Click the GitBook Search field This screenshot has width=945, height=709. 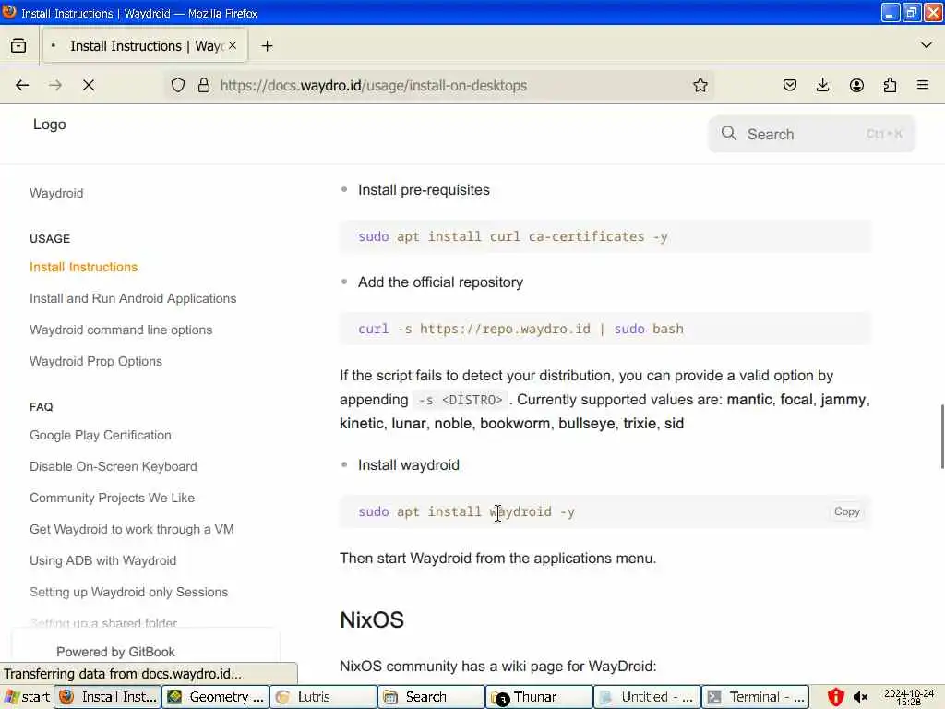812,134
